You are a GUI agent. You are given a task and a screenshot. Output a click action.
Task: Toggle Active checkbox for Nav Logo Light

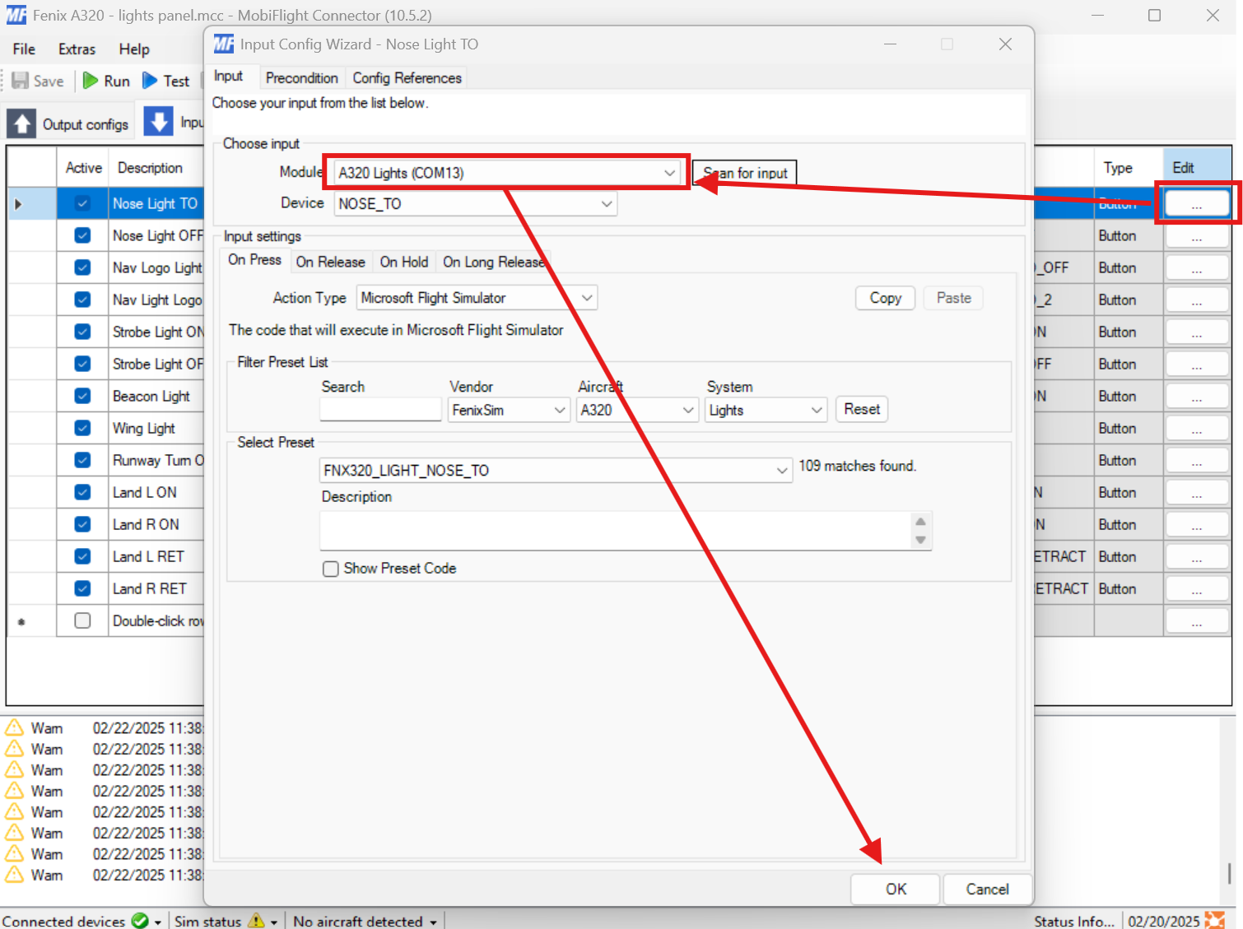point(82,267)
